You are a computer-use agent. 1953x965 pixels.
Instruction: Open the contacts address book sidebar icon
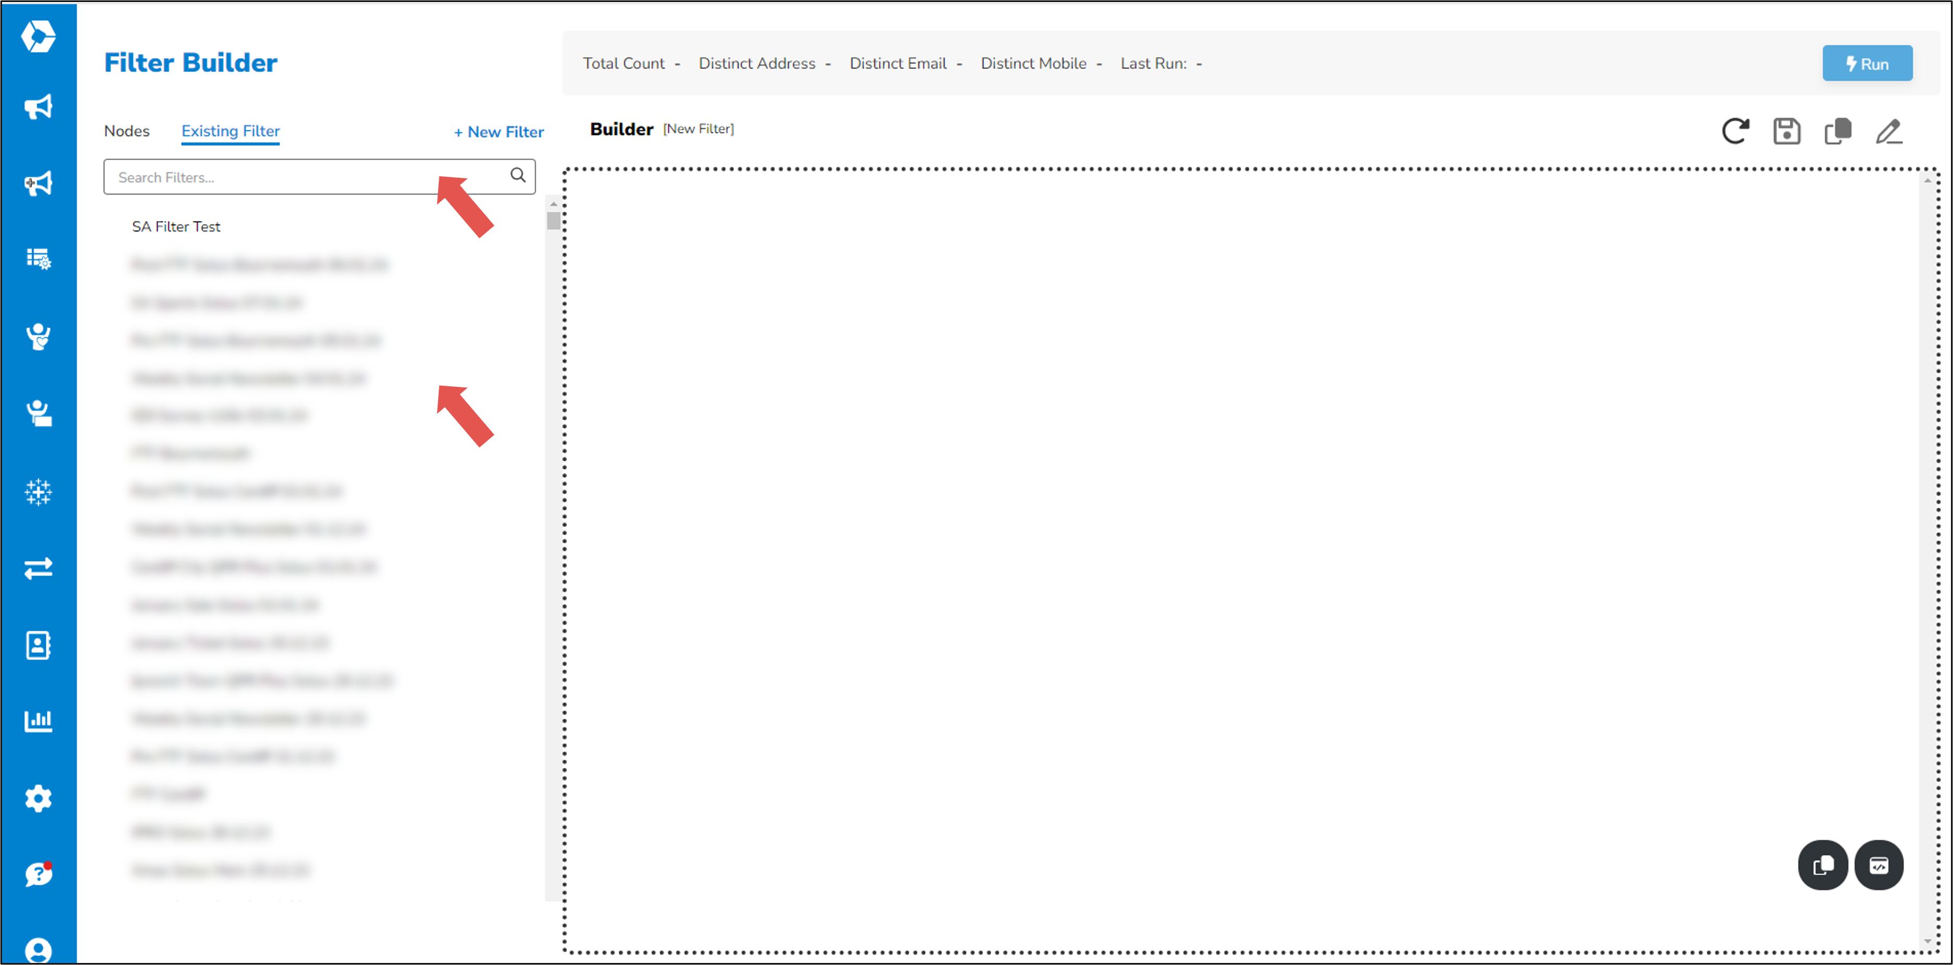tap(39, 644)
